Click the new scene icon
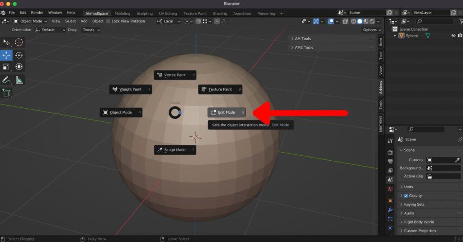Viewport: 463px width, 242px height. (x=389, y=13)
